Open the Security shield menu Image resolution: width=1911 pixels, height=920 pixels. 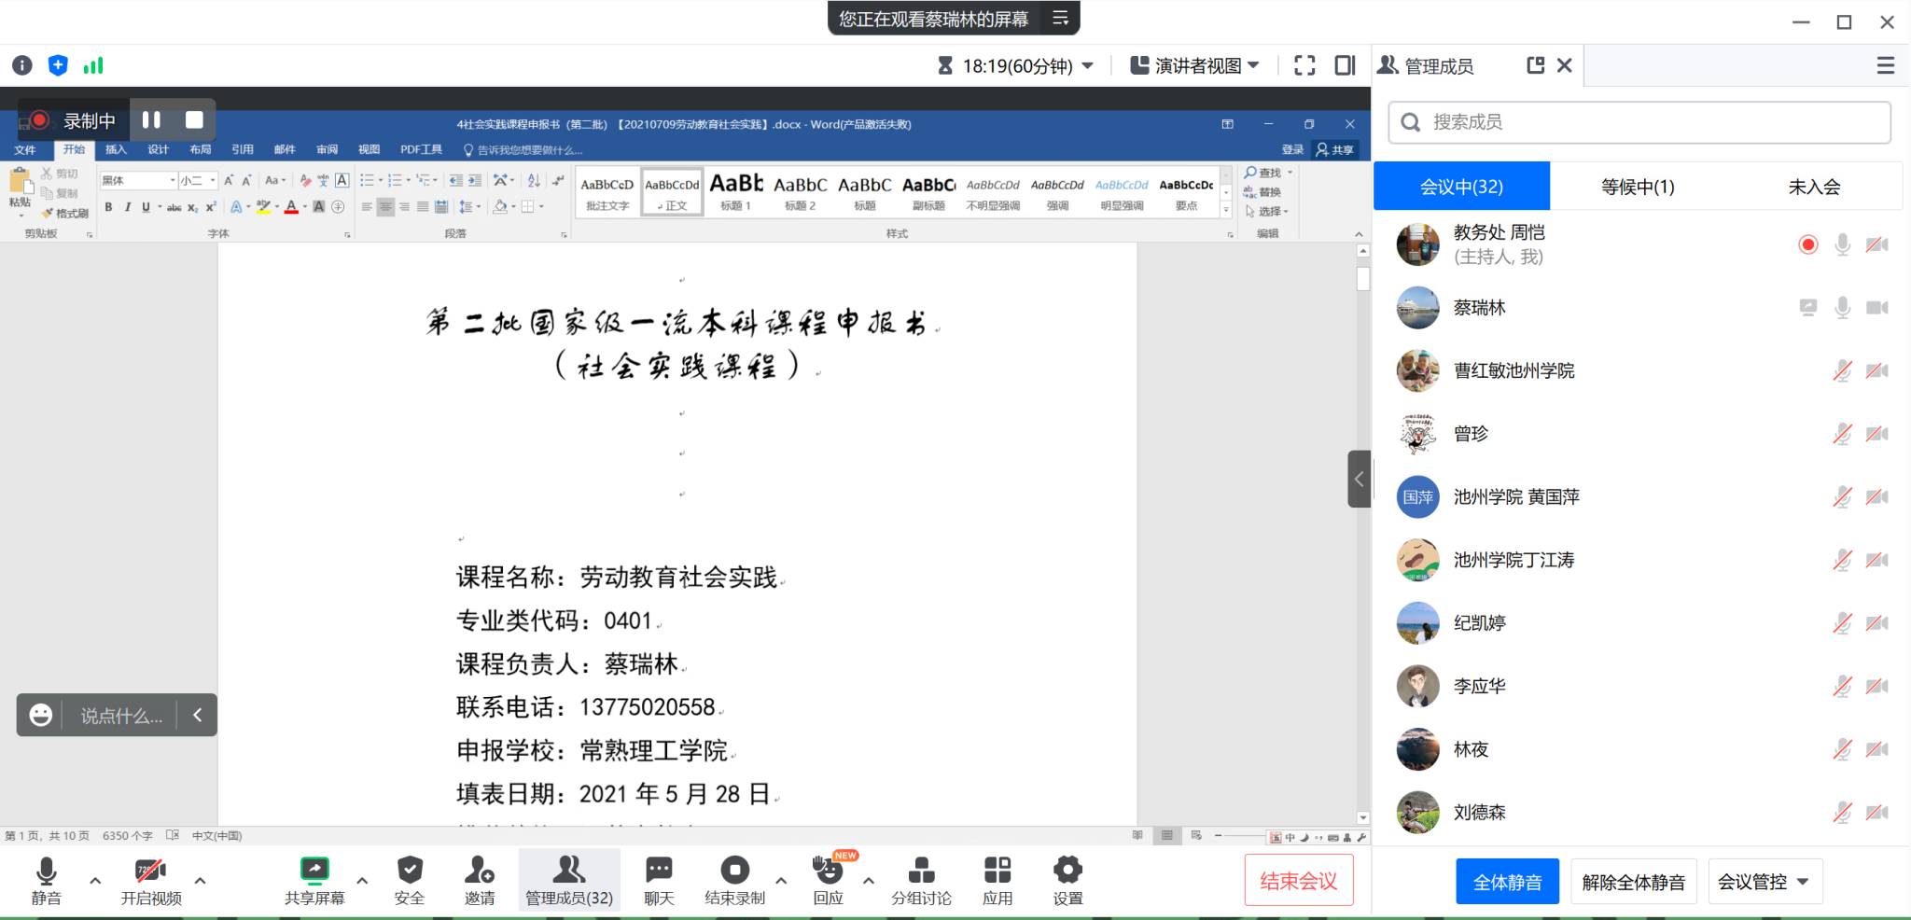[409, 880]
